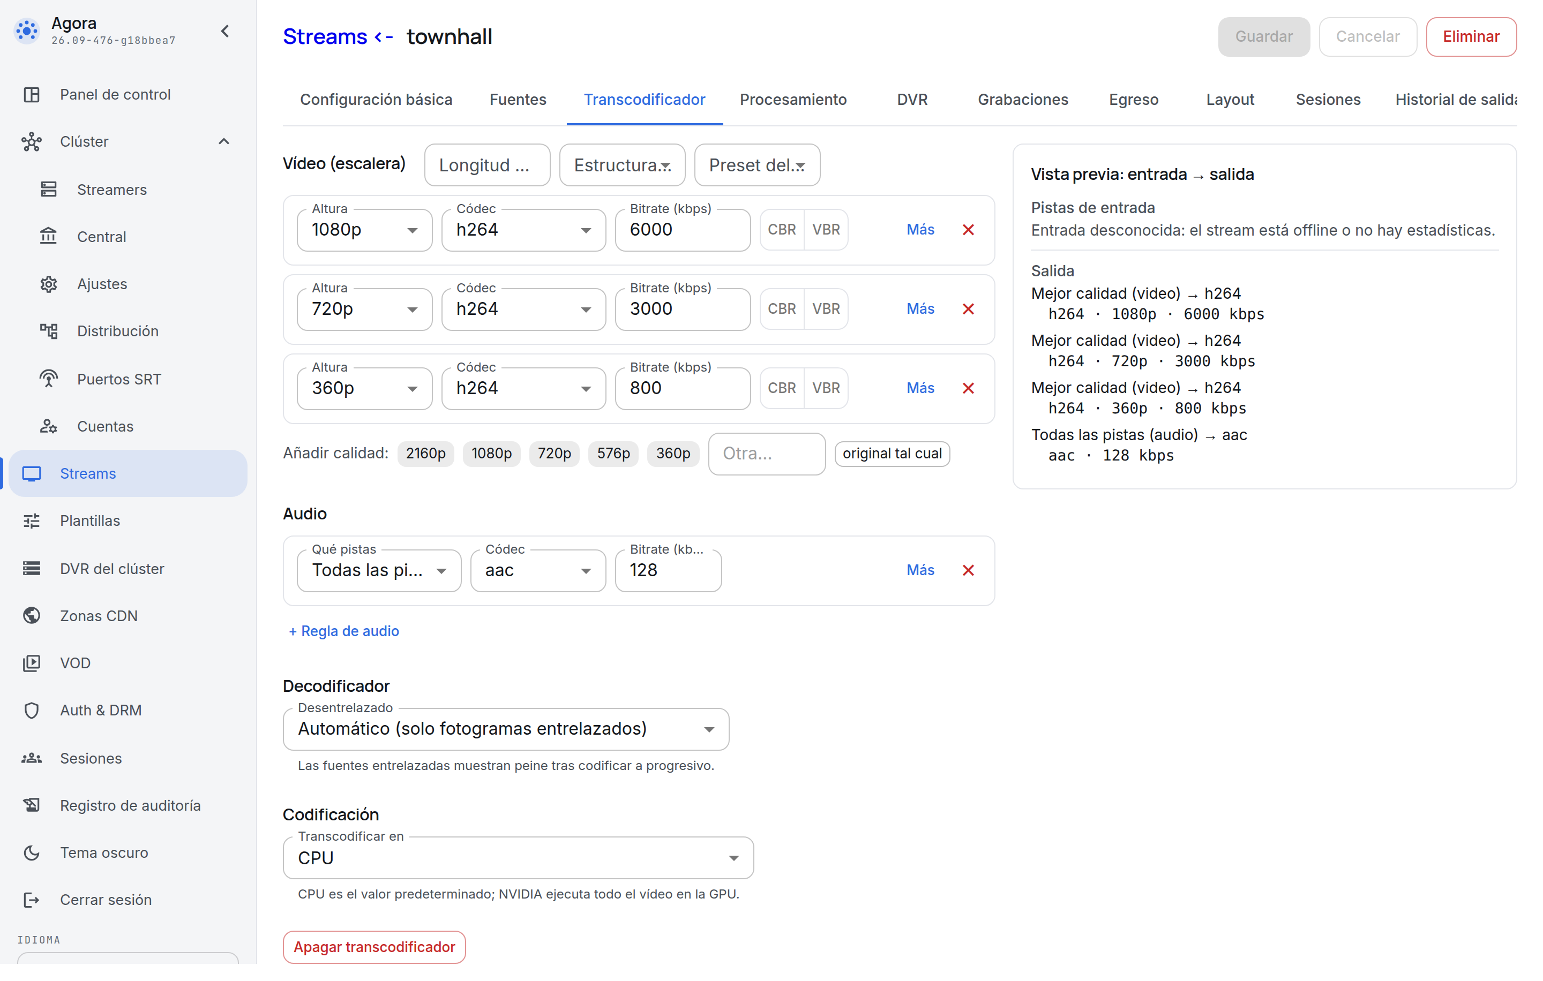Open the Central bank icon
Screen dimensions: 1543x981
49,237
